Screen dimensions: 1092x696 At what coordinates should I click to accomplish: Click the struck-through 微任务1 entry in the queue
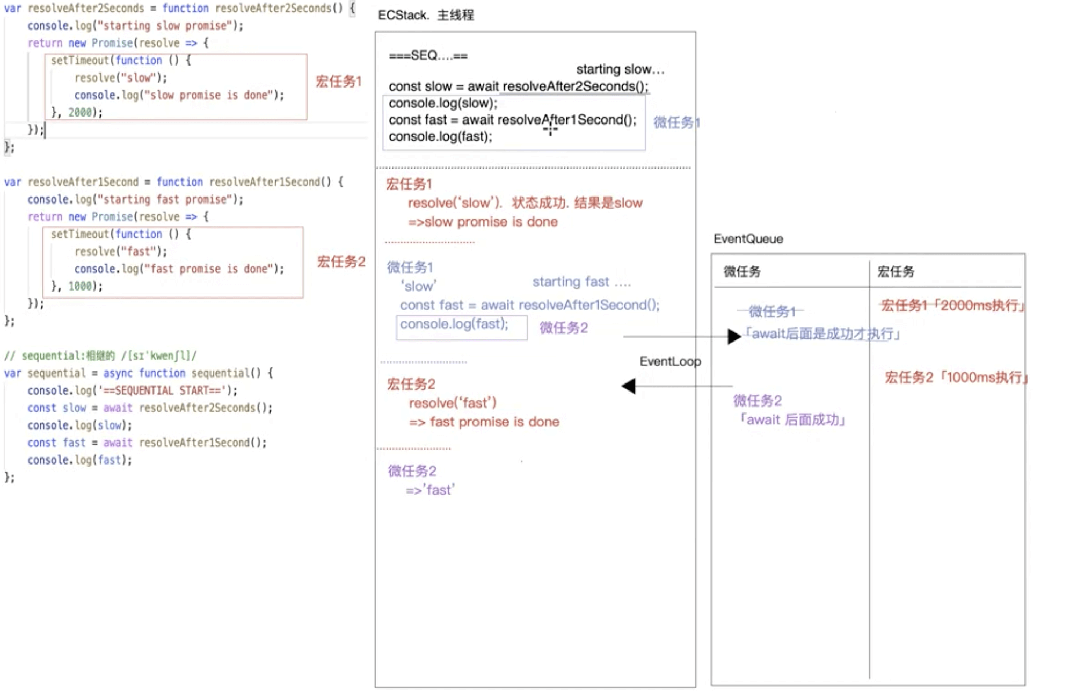[x=771, y=311]
